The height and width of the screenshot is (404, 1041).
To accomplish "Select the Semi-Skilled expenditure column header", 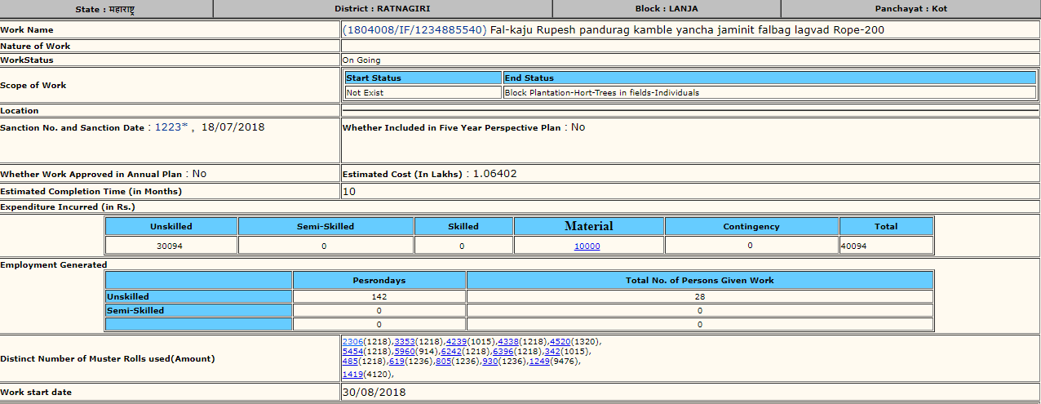I will tap(326, 226).
